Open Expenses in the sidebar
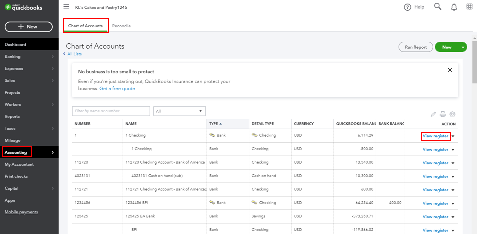 pyautogui.click(x=29, y=68)
